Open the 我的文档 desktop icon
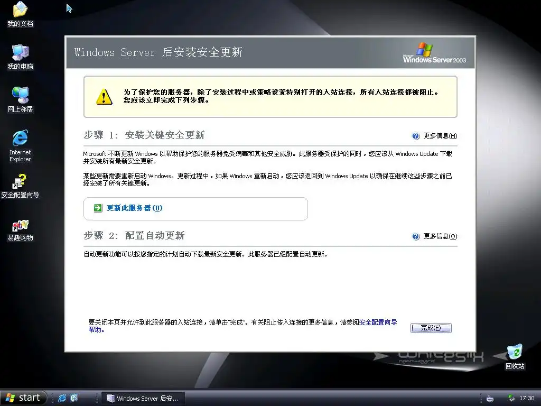The image size is (541, 406). [x=21, y=14]
